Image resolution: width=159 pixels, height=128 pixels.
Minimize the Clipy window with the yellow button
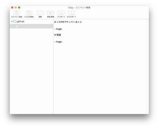pos(16,7)
